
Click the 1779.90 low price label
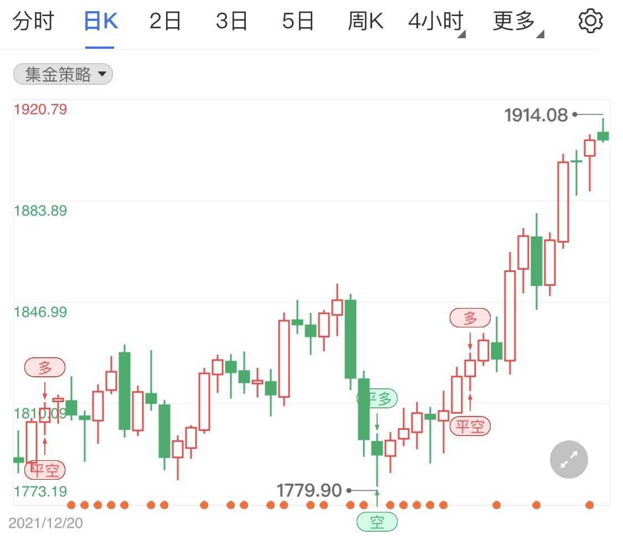(309, 490)
